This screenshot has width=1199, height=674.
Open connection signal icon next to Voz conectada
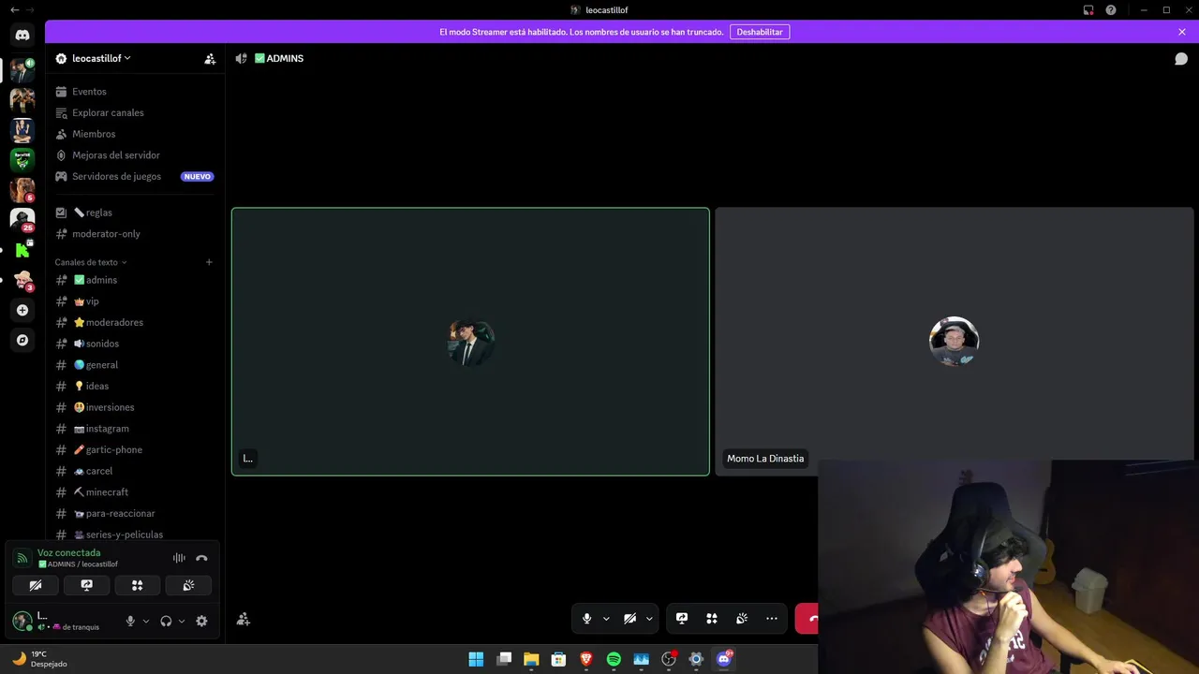[22, 558]
